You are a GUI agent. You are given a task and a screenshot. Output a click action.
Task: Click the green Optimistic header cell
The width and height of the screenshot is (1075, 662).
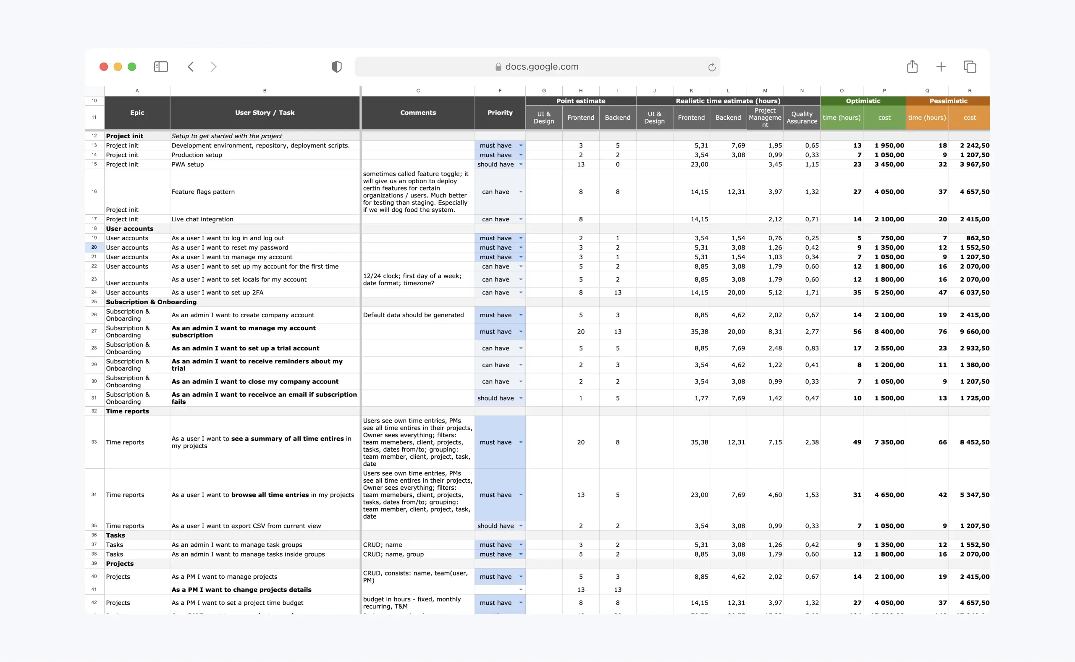pyautogui.click(x=863, y=101)
